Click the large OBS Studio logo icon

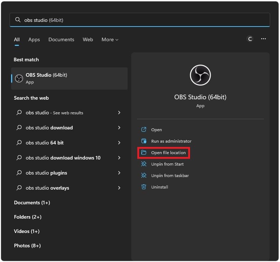point(200,75)
